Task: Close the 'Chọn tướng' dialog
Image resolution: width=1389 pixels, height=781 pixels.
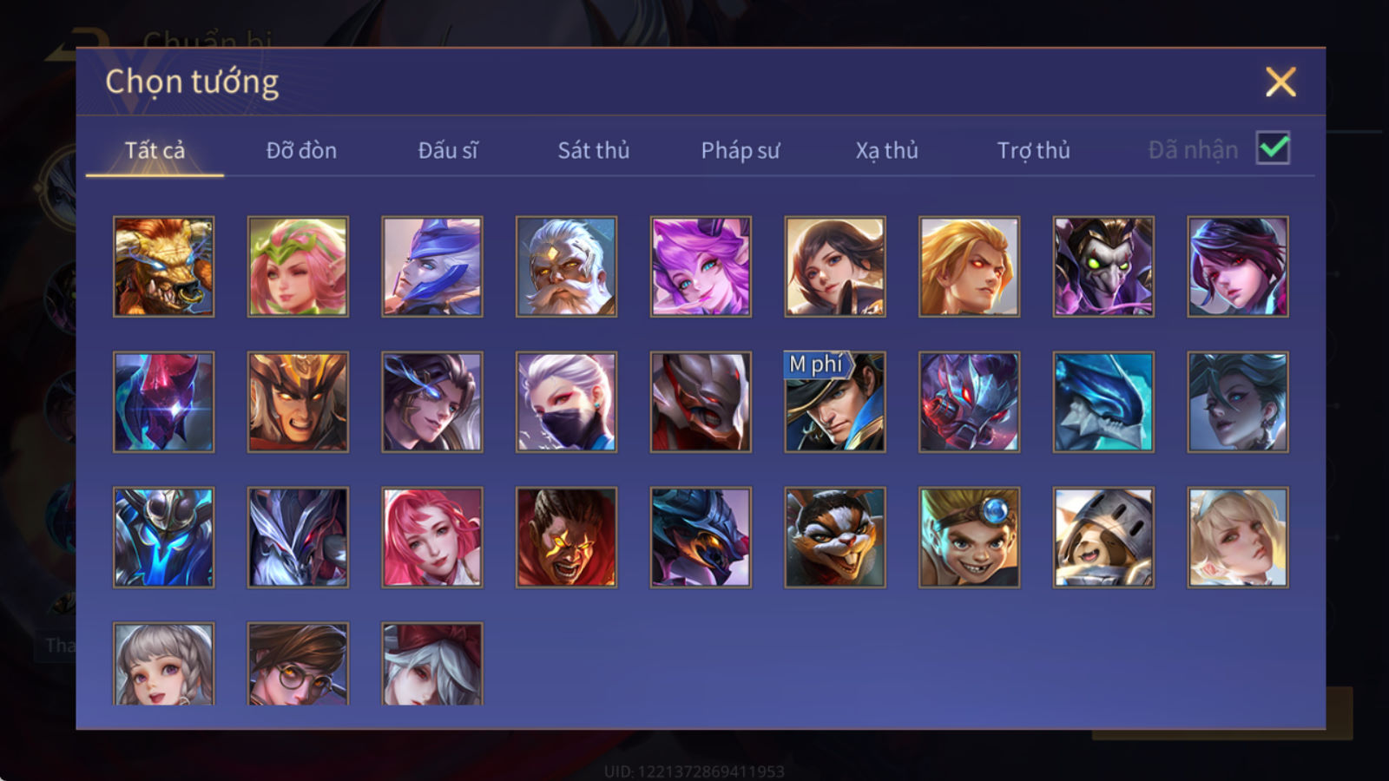Action: (1280, 82)
